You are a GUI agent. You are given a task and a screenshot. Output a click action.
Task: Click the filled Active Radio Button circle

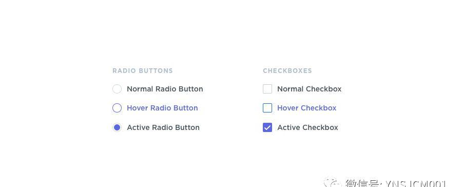pyautogui.click(x=117, y=127)
